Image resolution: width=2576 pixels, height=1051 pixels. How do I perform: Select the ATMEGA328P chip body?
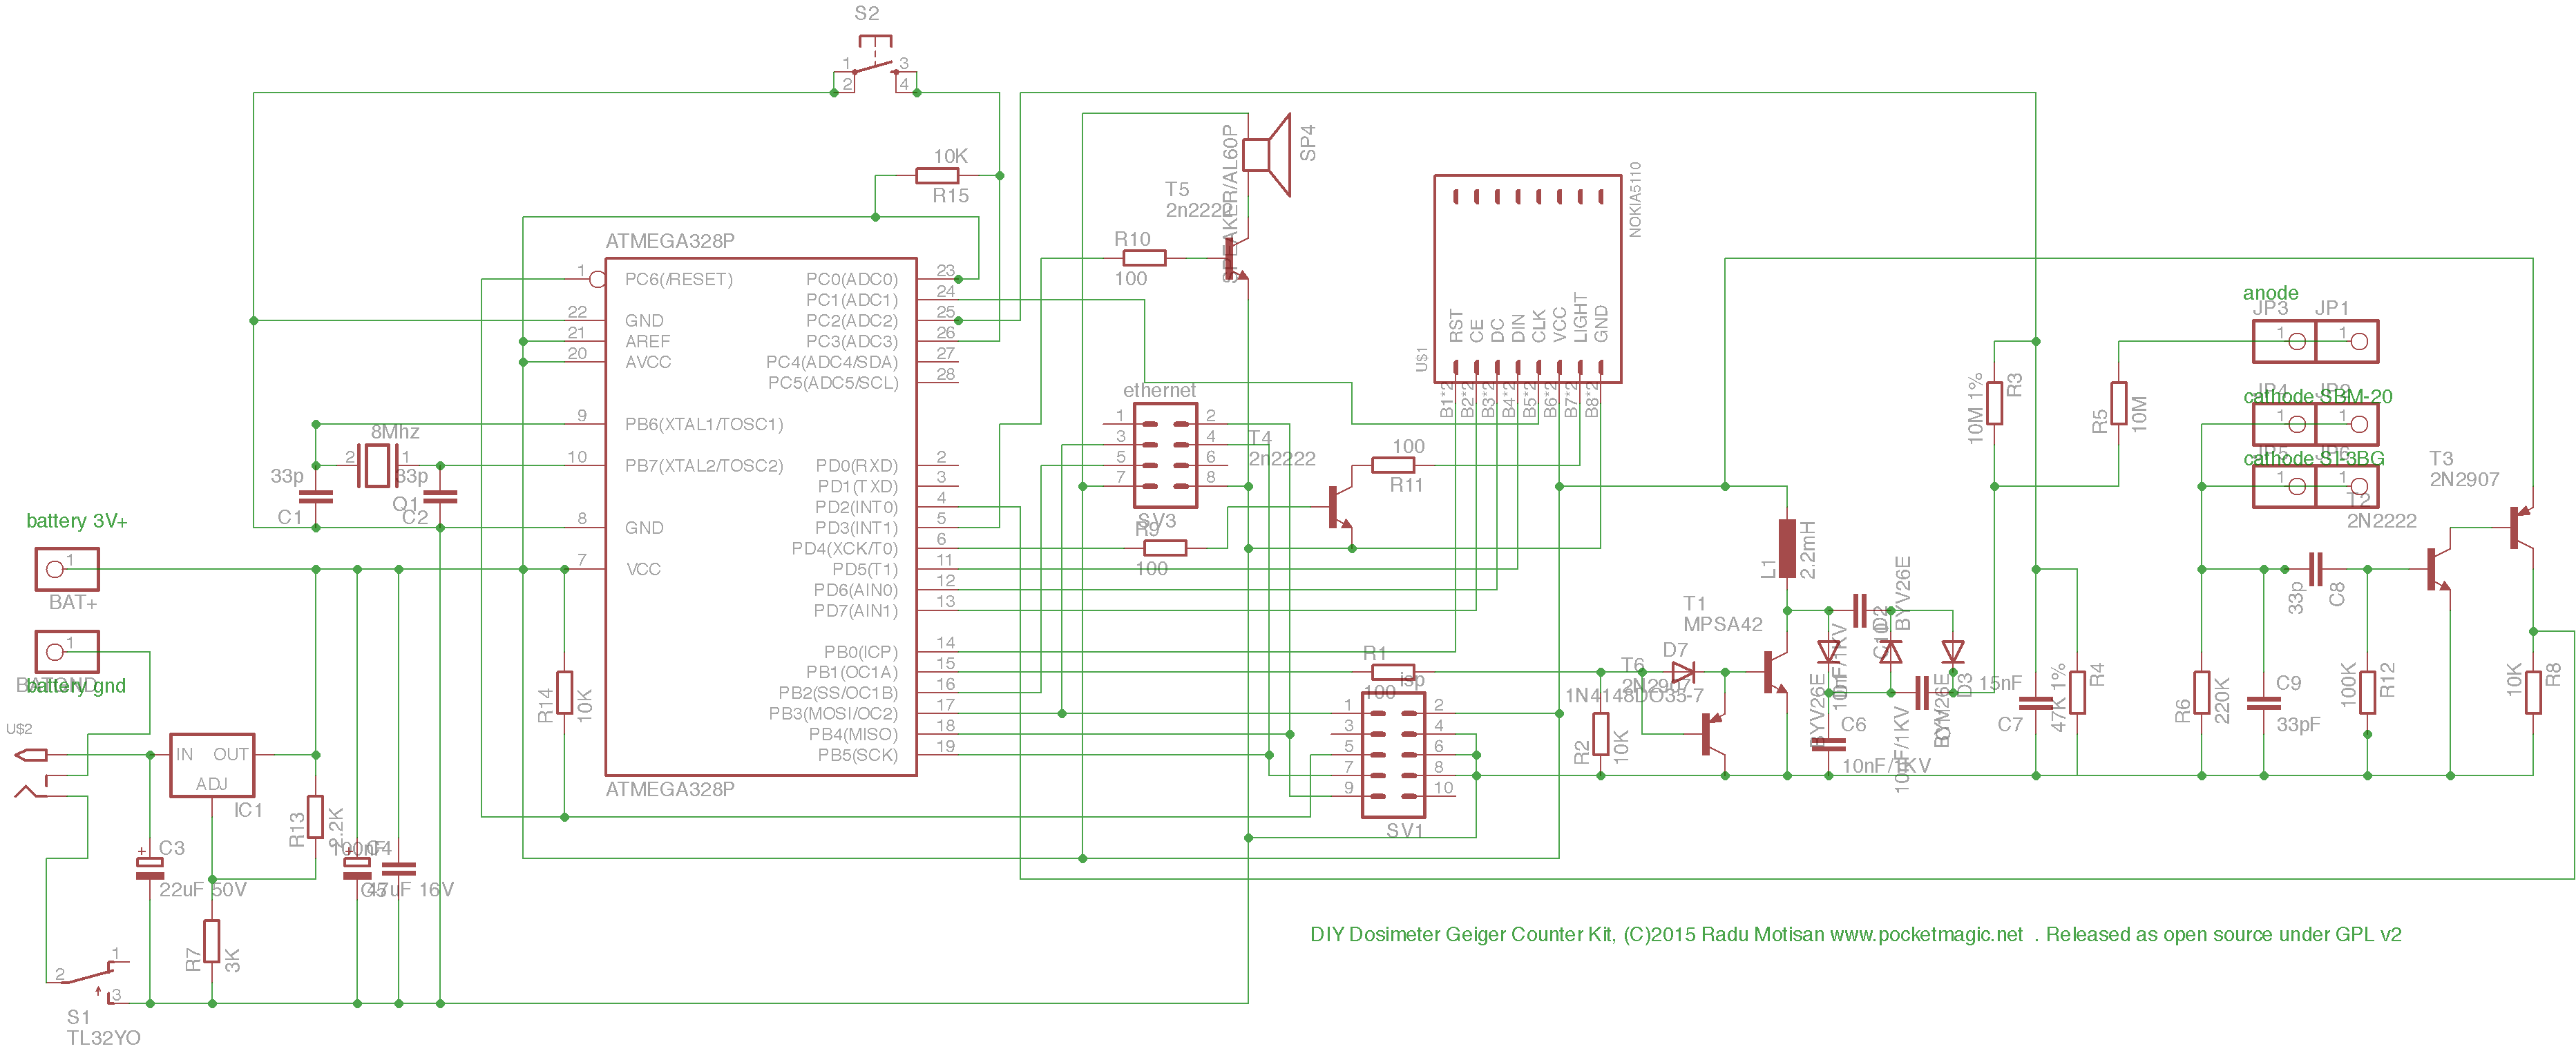point(760,516)
